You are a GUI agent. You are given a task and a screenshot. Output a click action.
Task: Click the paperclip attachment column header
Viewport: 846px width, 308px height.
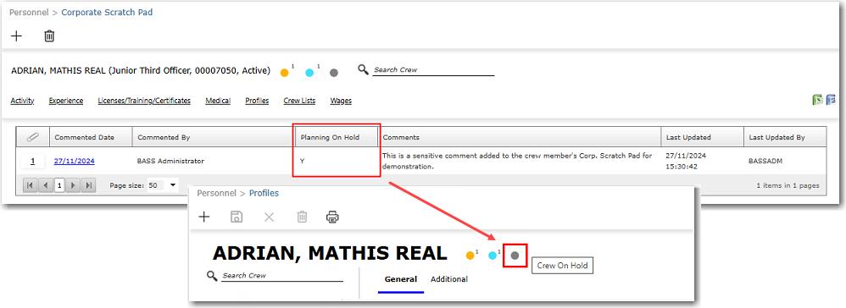(33, 137)
